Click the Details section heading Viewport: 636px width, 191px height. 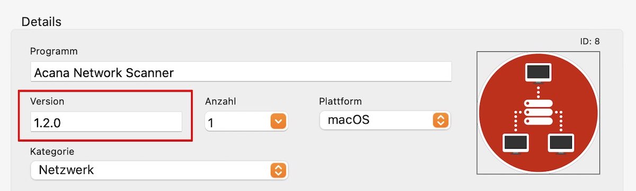coord(41,22)
